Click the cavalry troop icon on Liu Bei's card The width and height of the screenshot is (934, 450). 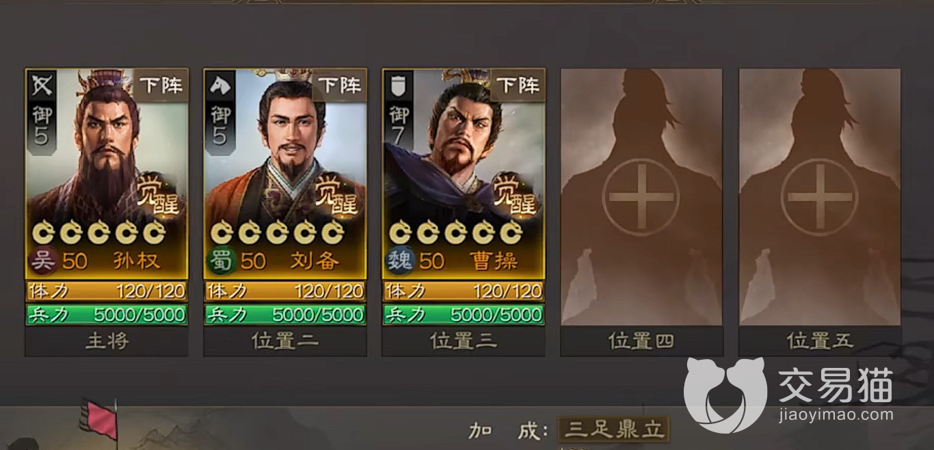219,85
